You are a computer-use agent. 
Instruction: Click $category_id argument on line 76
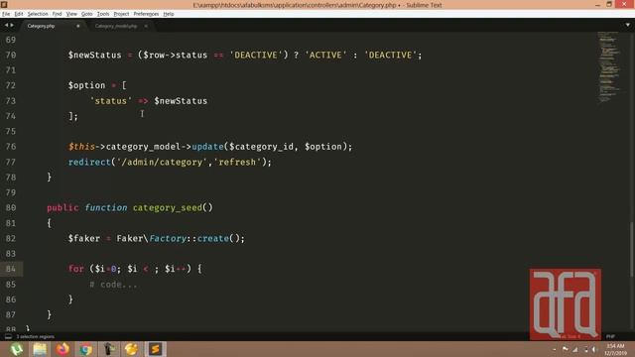262,147
